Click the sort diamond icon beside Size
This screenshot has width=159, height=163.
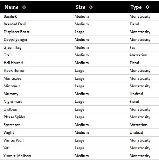point(91,7)
